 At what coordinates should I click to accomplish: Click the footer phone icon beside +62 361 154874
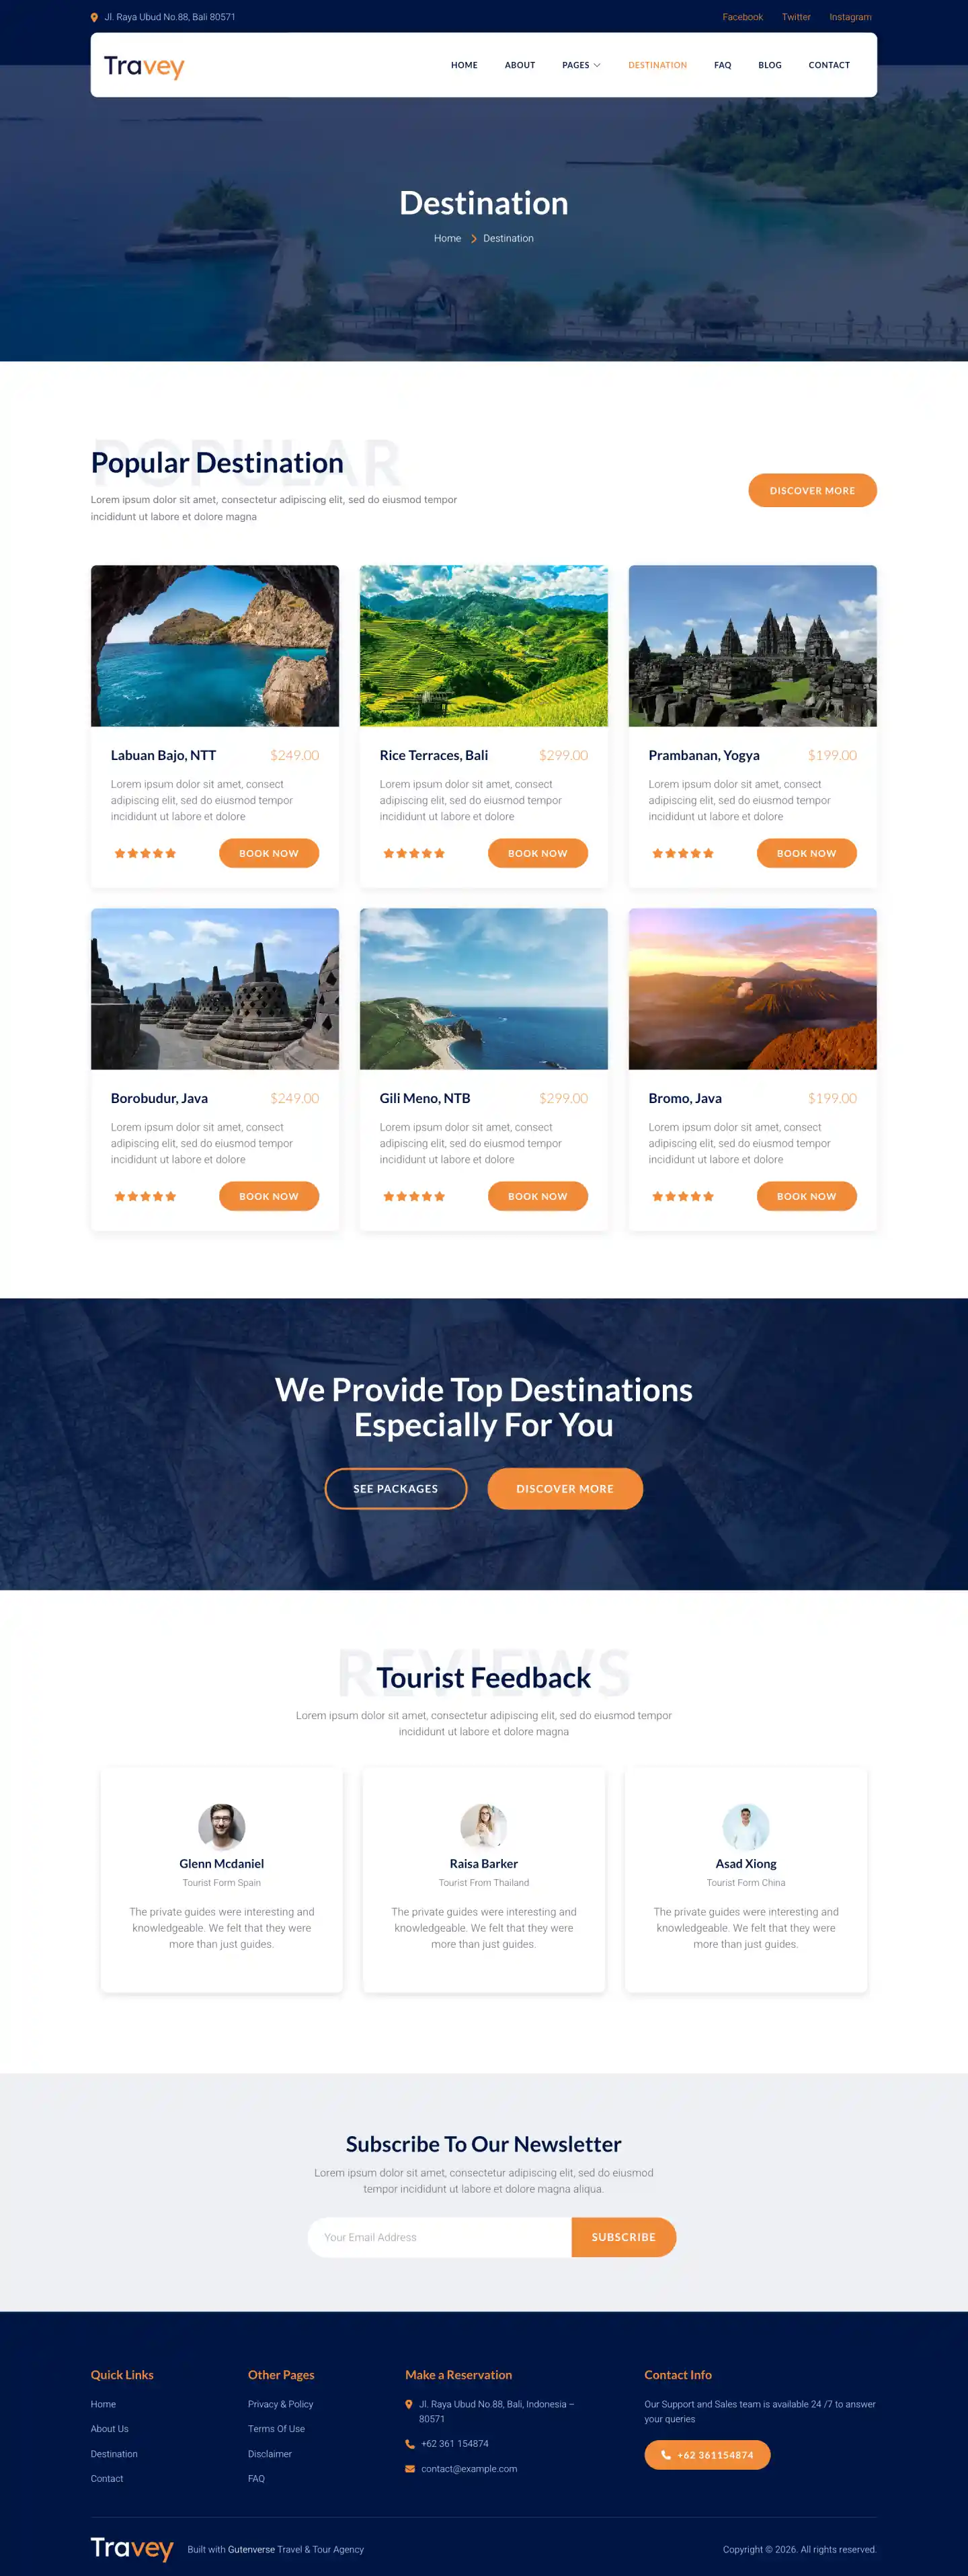pos(409,2443)
